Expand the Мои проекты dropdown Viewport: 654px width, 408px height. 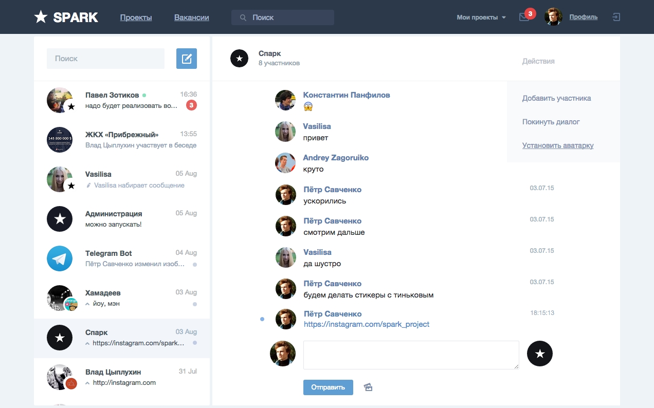(x=481, y=17)
